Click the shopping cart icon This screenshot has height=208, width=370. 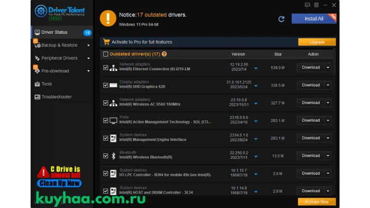[x=106, y=42]
